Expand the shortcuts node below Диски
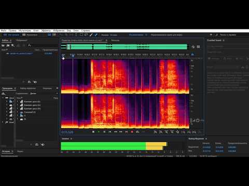The image size is (249, 186). [x=3, y=122]
